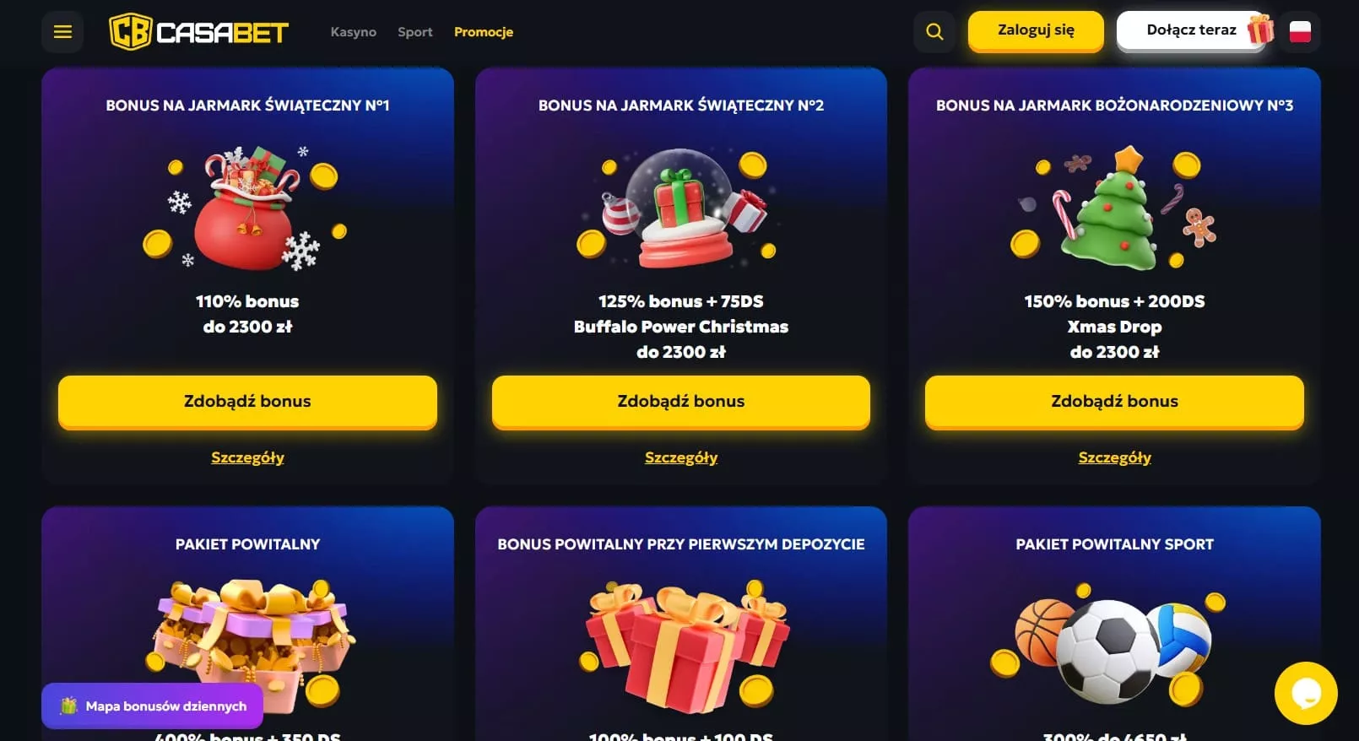Go to the Sport menu item

415,32
